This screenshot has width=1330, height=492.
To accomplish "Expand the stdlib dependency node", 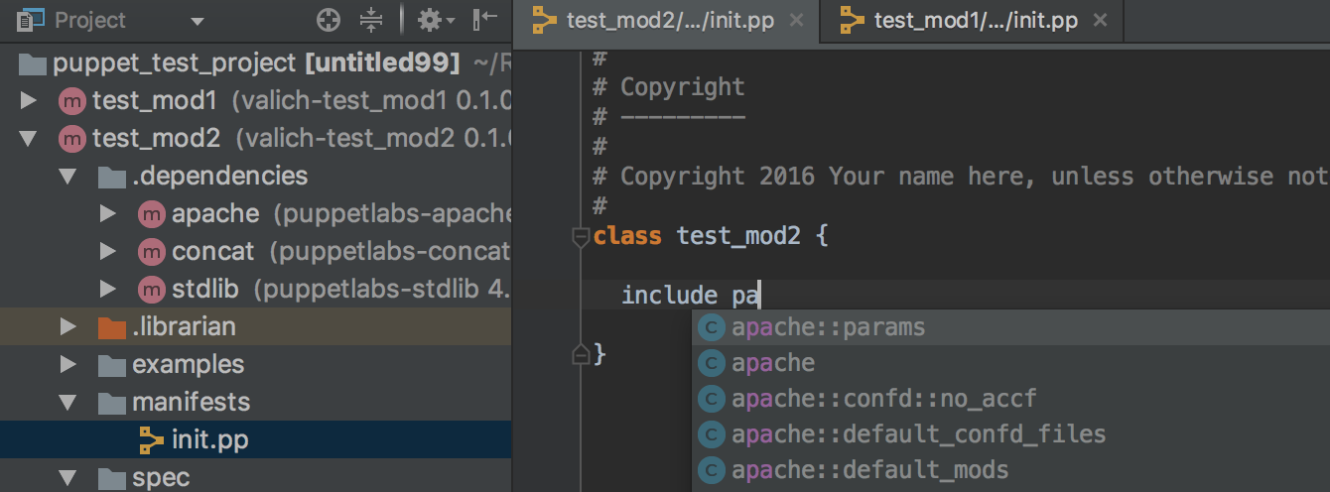I will coord(108,290).
